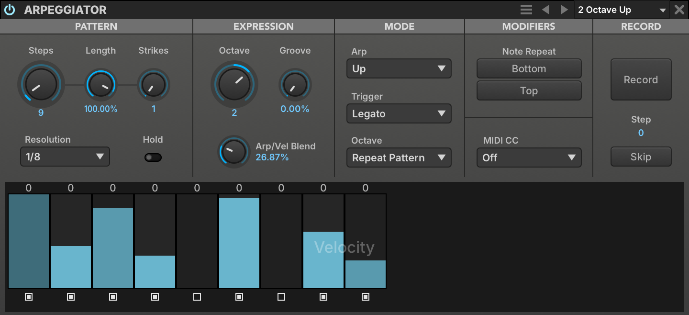Open the Arp mode dropdown showing Up
This screenshot has width=689, height=315.
[x=399, y=68]
